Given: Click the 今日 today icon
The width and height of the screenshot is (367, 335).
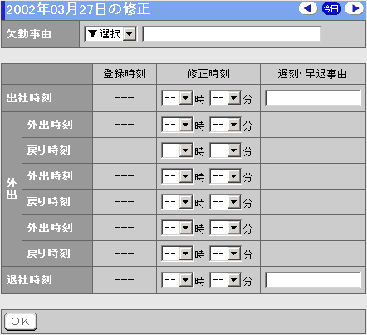Looking at the screenshot, I should [x=331, y=8].
